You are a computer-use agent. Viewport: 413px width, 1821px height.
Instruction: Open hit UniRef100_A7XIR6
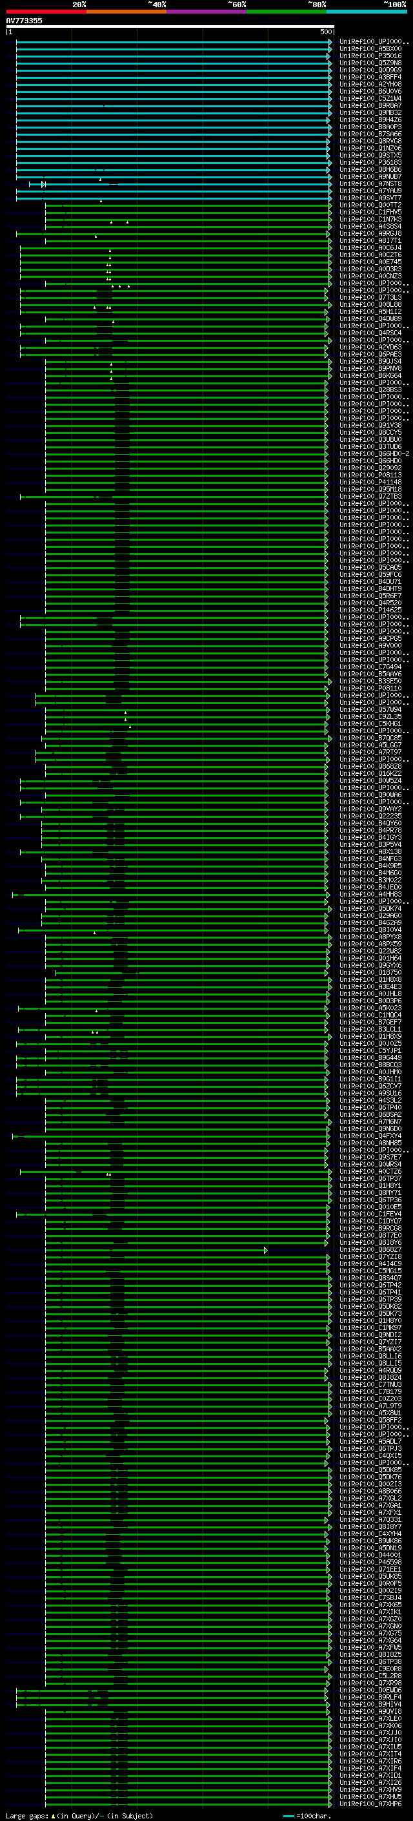370,1761
